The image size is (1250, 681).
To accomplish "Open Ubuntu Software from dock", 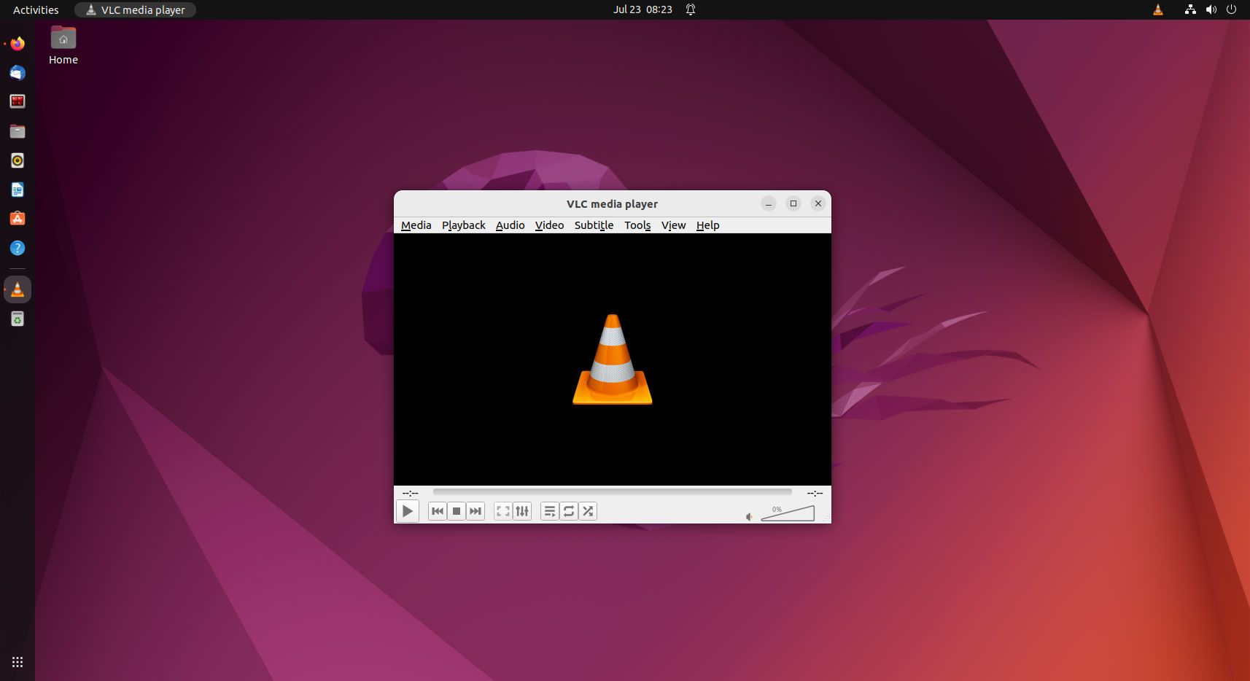I will [x=18, y=219].
